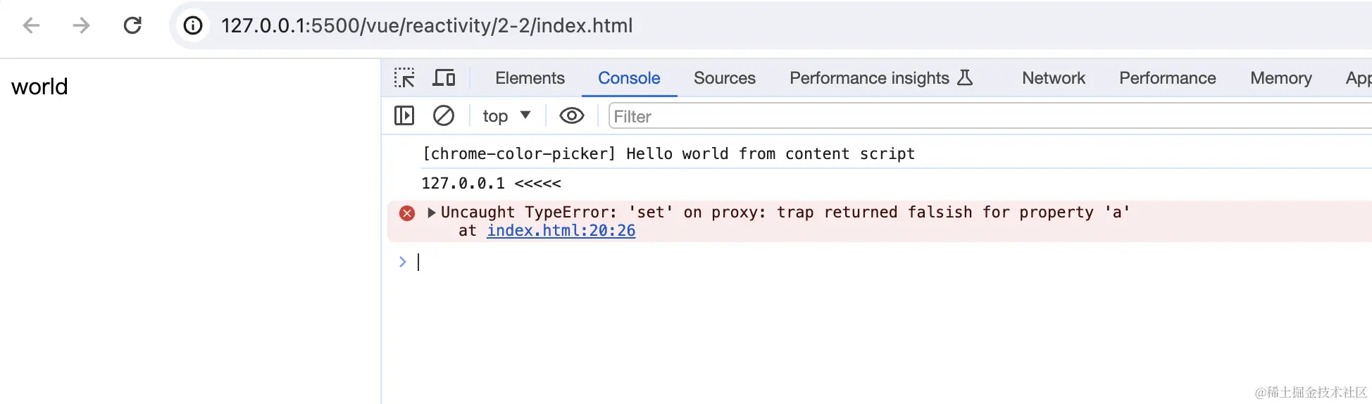1372x404 pixels.
Task: Reload the page with the refresh icon
Action: (132, 26)
